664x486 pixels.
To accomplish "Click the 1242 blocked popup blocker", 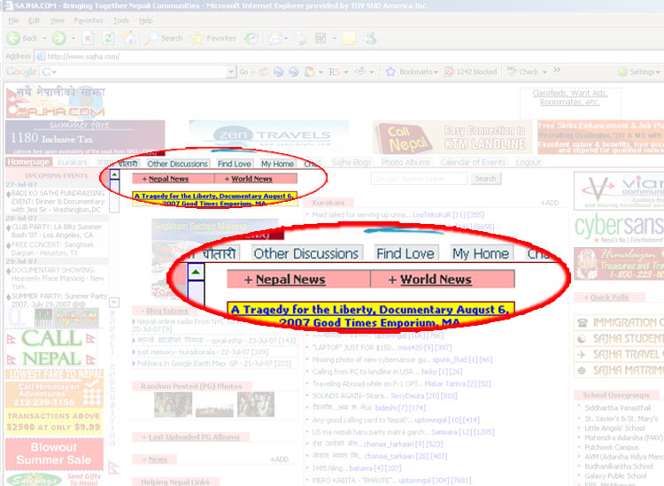I will (x=470, y=72).
